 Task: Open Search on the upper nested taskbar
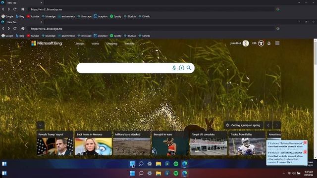tap(141, 164)
